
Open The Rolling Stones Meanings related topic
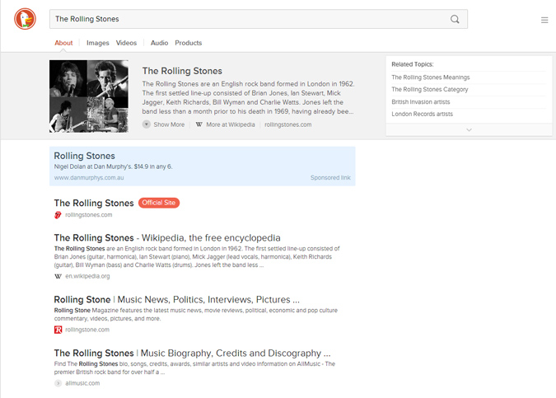430,77
